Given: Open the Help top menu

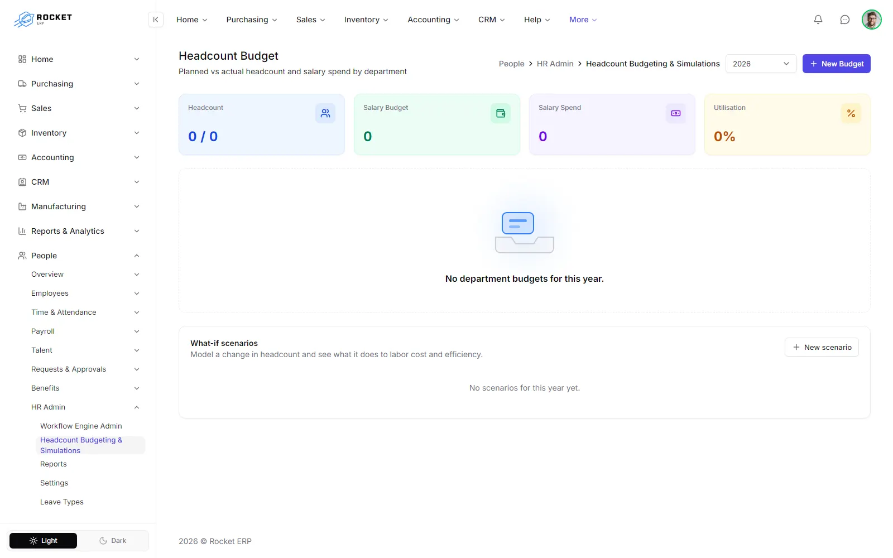Looking at the screenshot, I should [537, 20].
